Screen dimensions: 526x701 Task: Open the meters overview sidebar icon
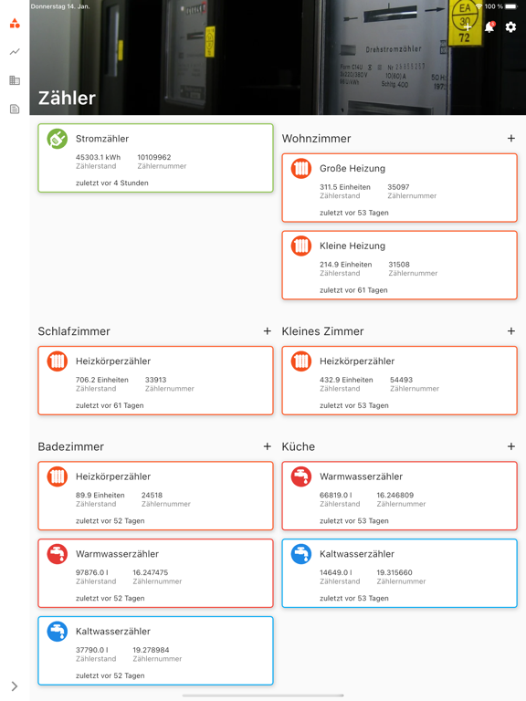15,23
